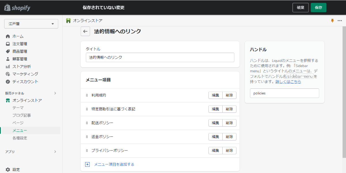This screenshot has width=346, height=173.
Task: Open 注文管理 in the sidebar
Action: coord(20,44)
